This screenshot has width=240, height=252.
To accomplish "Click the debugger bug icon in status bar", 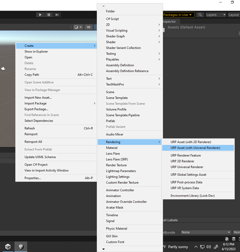I will pos(227,239).
